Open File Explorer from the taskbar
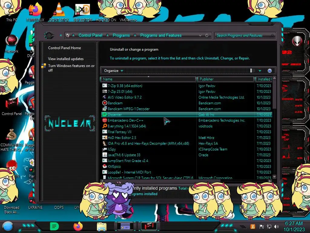Screen dimensions: 310x233 point(102,226)
